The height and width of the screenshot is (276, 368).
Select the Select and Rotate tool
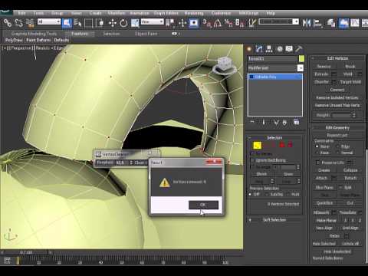click(x=123, y=23)
